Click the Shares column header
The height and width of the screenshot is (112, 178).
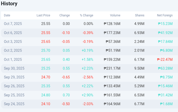point(139,15)
